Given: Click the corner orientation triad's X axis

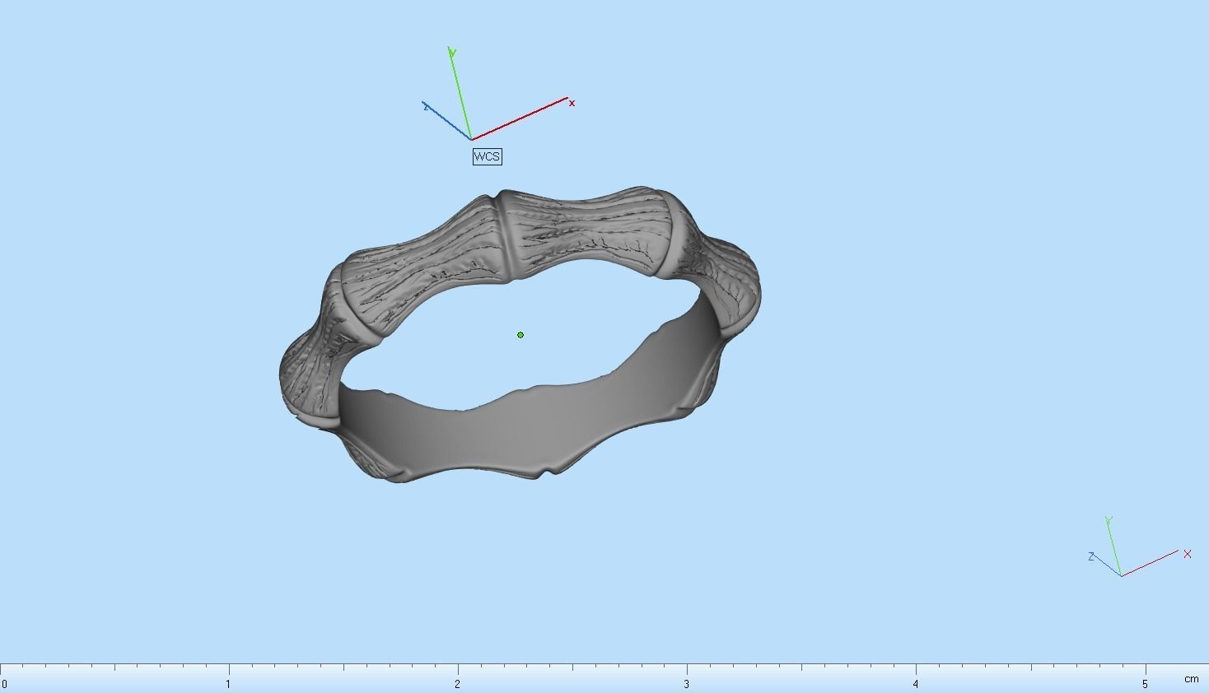Looking at the screenshot, I should [x=1150, y=562].
